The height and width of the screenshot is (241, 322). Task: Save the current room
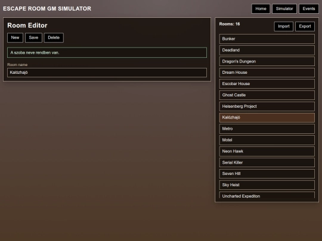pyautogui.click(x=33, y=37)
